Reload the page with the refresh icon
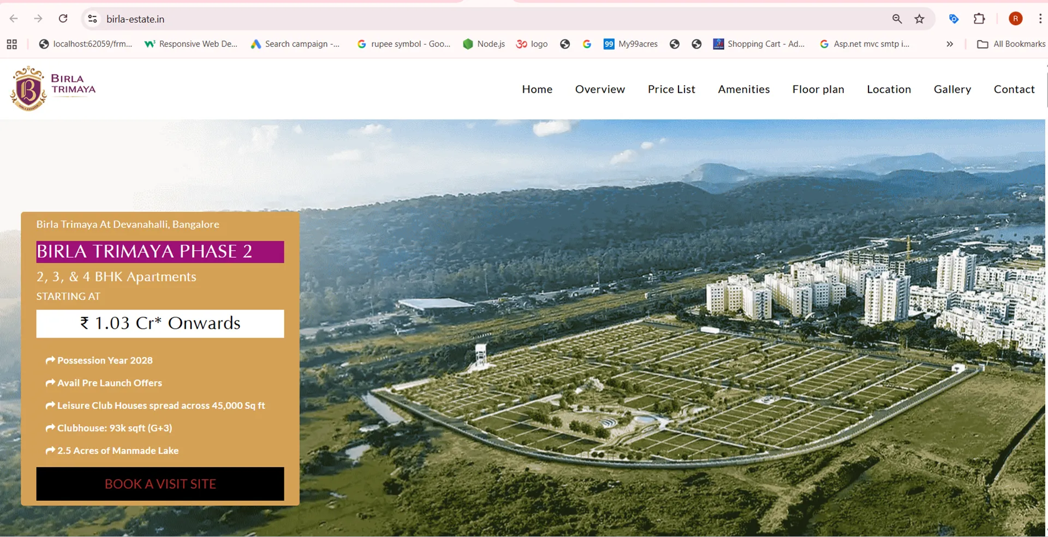 [63, 19]
